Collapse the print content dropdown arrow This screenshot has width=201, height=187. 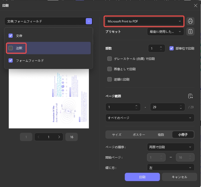pyautogui.click(x=89, y=21)
